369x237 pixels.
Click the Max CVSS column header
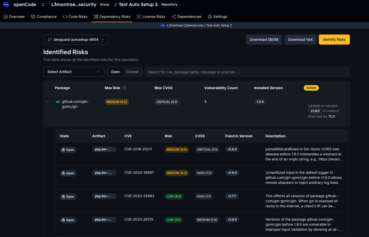coord(164,88)
